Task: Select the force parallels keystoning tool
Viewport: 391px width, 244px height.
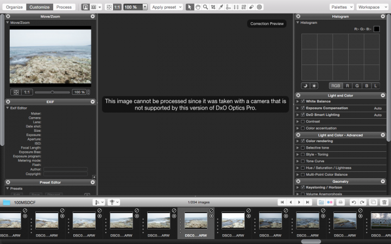Action: (236, 7)
